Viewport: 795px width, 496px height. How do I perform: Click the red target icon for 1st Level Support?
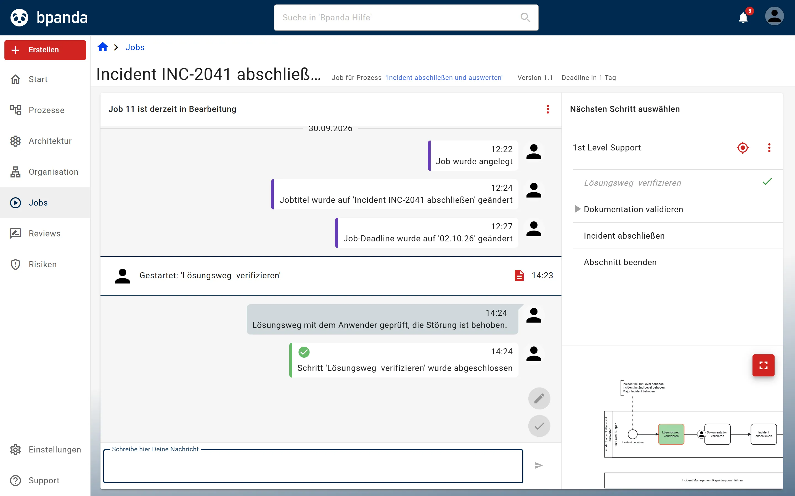[x=743, y=148]
